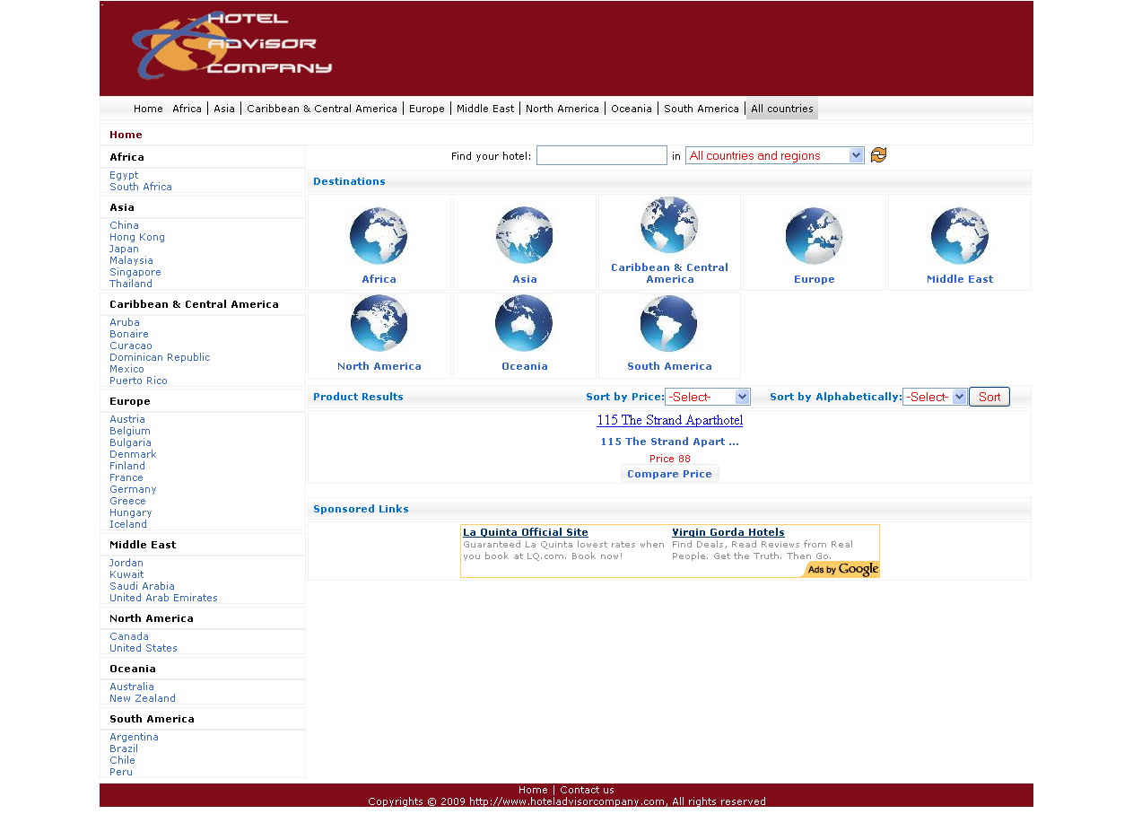This screenshot has width=1133, height=814.
Task: Open Peru in the sidebar
Action: (121, 772)
